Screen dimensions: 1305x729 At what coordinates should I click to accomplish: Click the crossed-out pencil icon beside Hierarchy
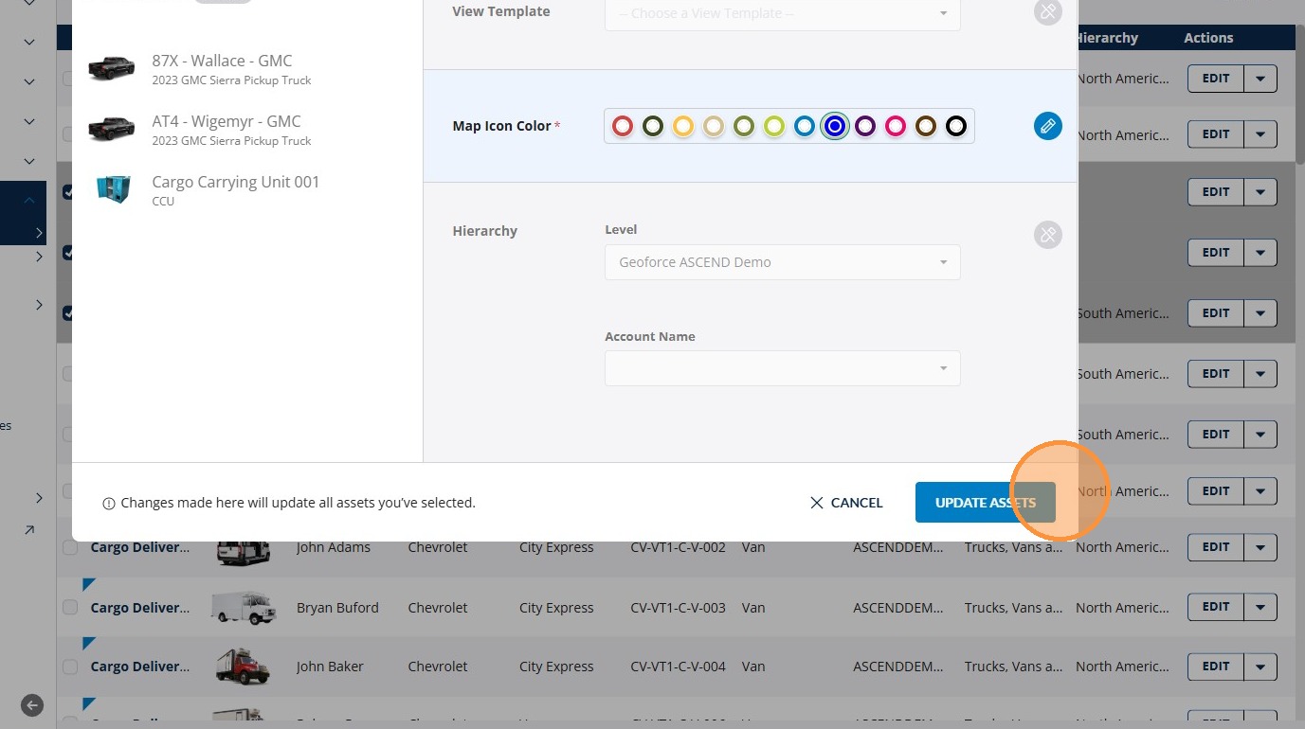(x=1047, y=235)
